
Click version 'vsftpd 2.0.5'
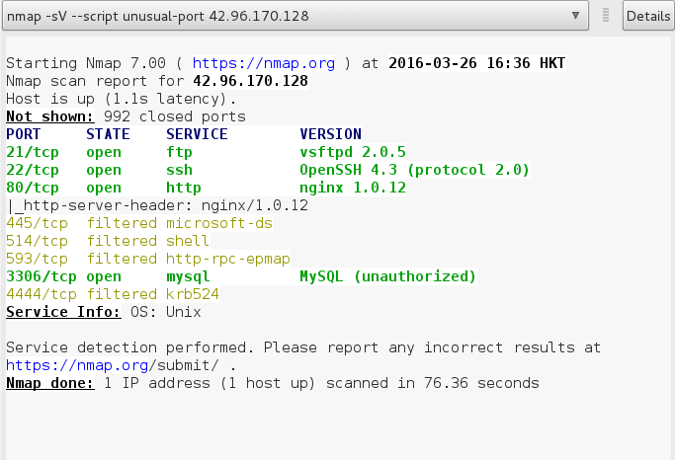point(353,152)
